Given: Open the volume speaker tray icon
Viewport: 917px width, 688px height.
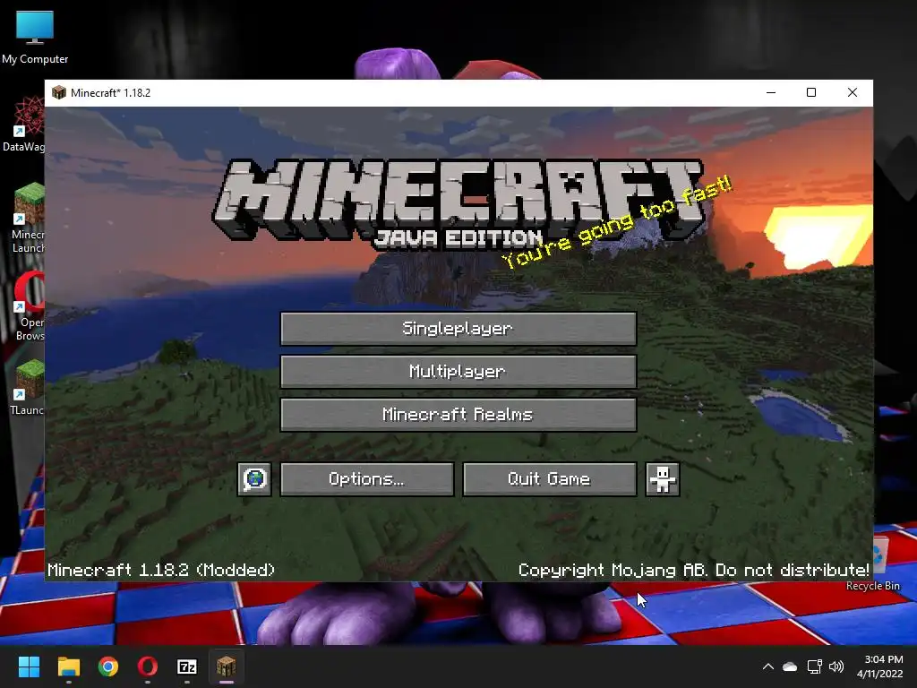Looking at the screenshot, I should point(836,666).
